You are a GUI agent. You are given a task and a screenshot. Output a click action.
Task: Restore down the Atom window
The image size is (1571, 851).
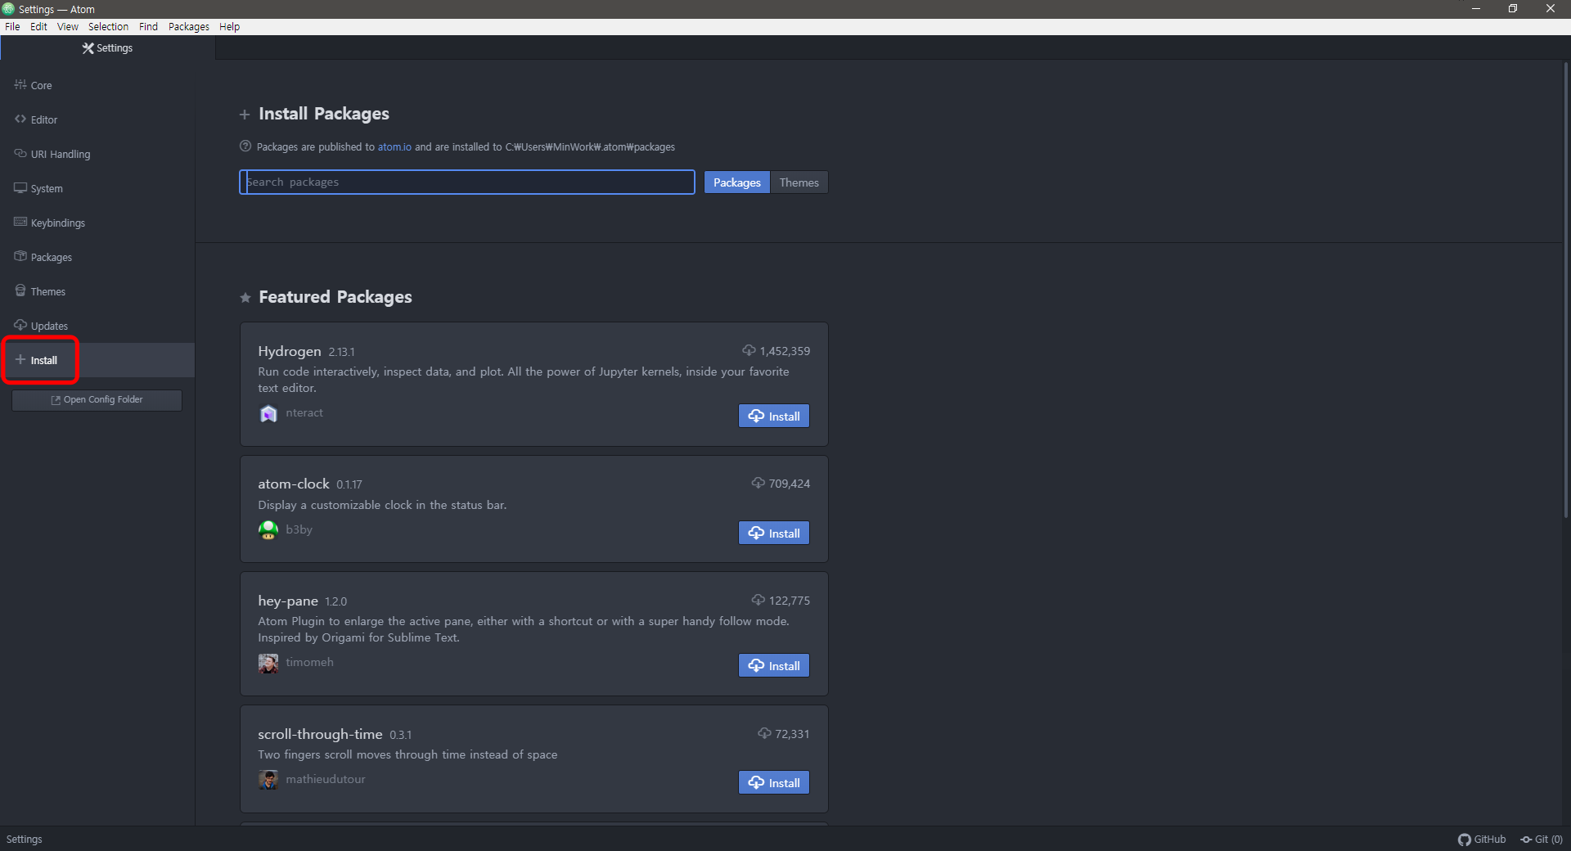click(1513, 8)
